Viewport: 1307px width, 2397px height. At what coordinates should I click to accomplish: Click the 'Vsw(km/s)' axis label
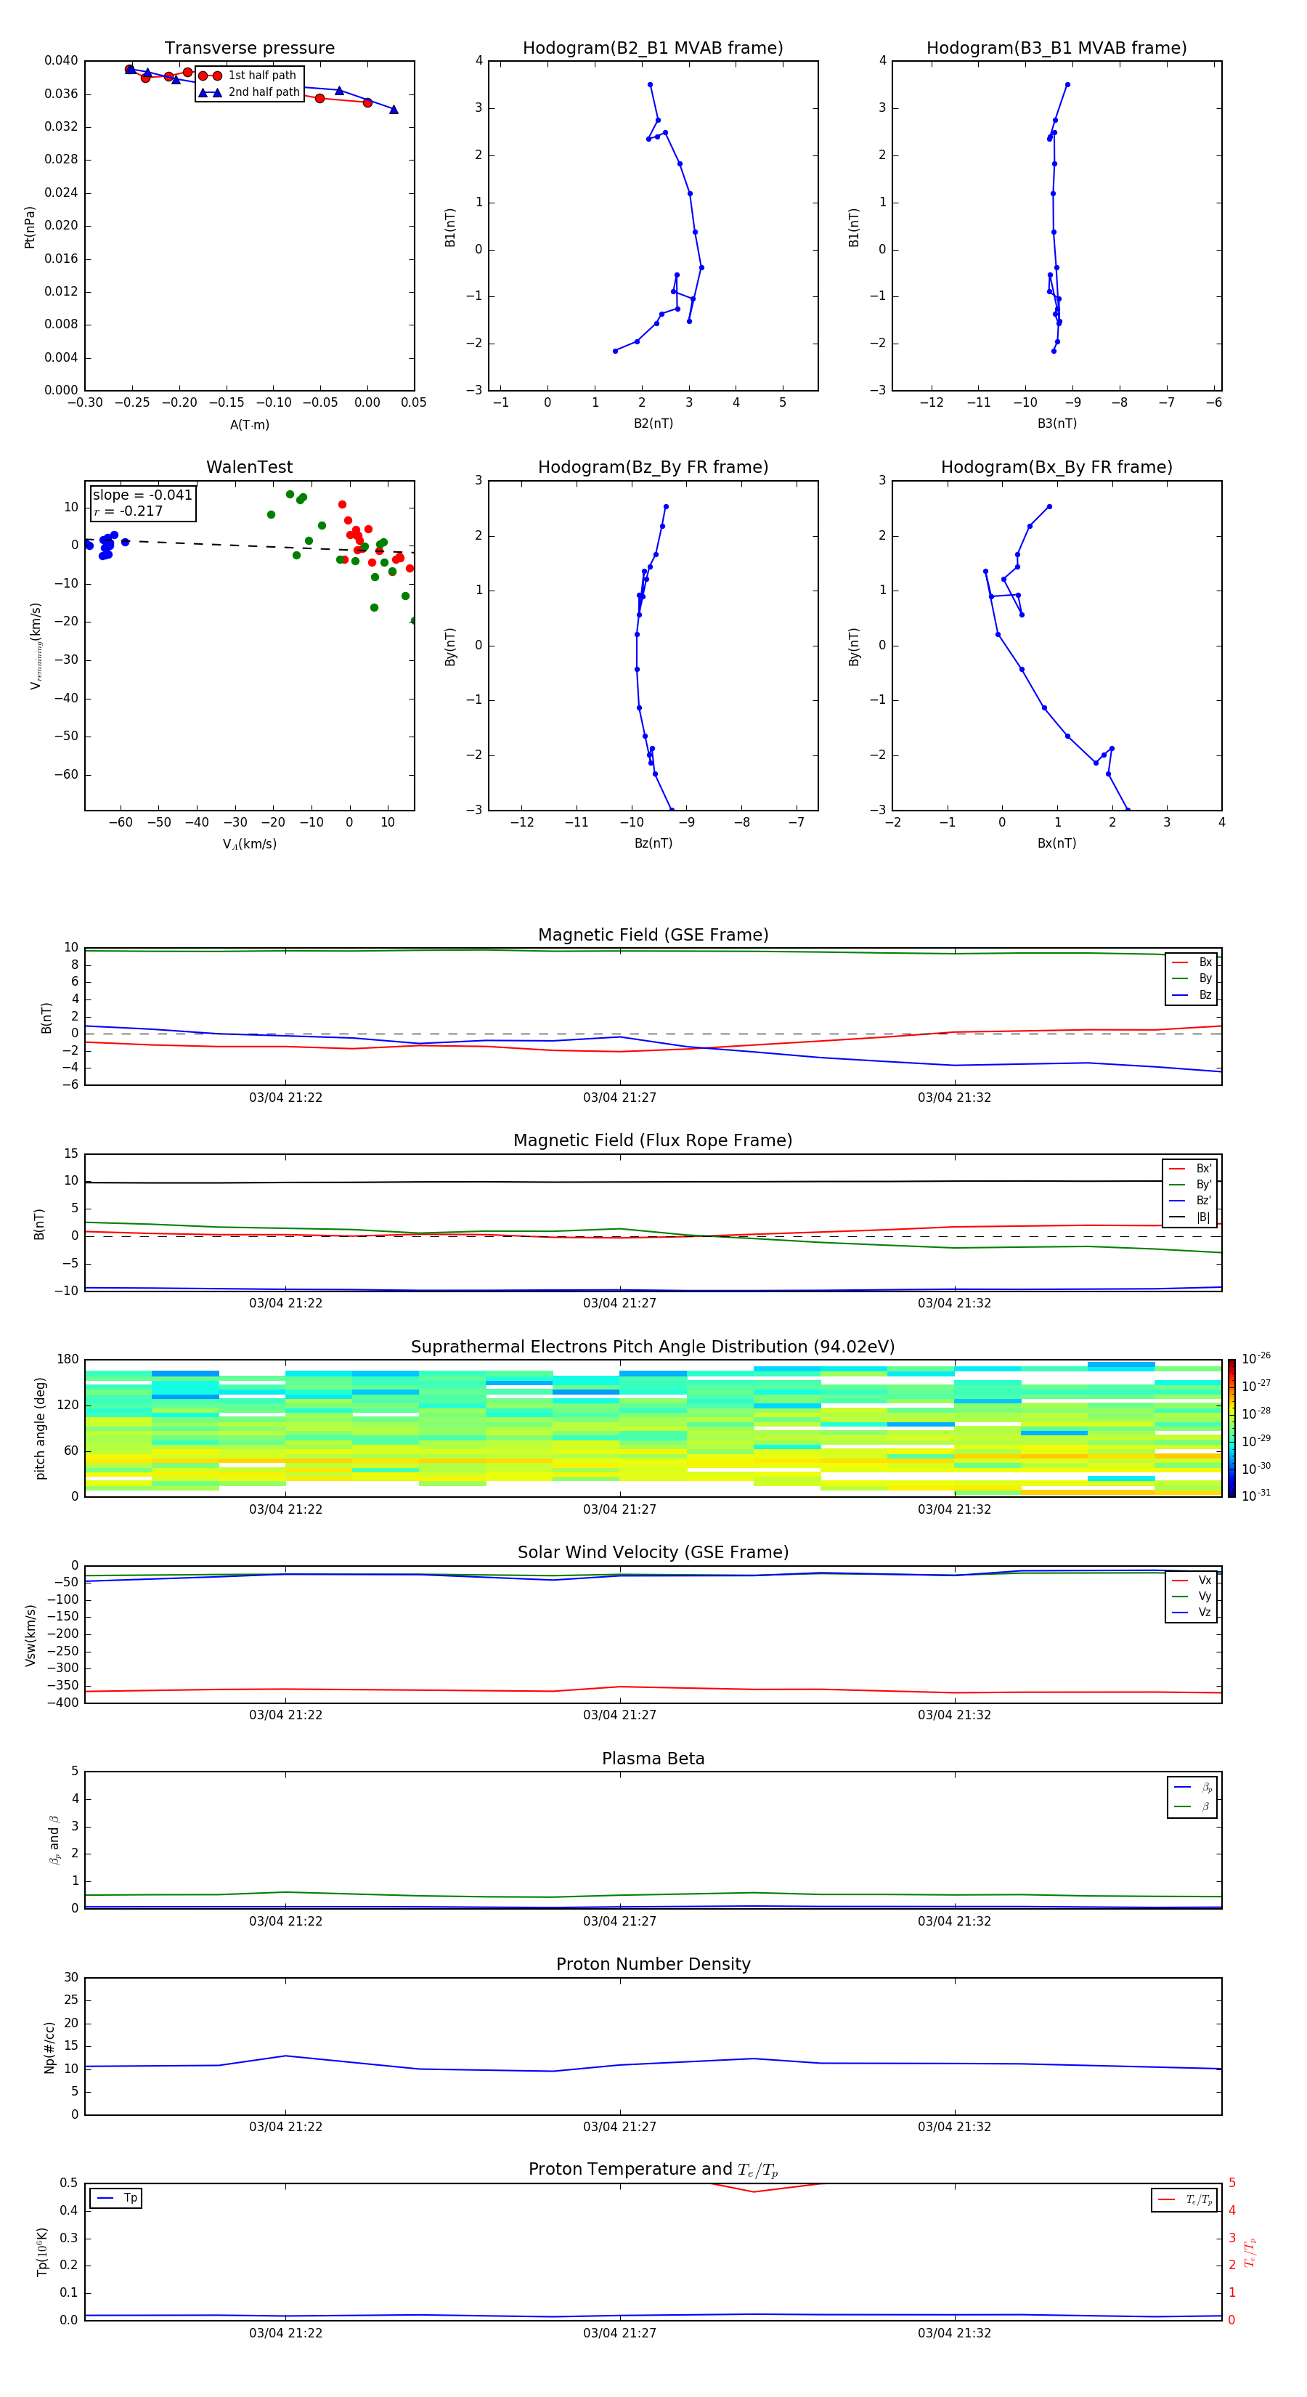point(30,1635)
